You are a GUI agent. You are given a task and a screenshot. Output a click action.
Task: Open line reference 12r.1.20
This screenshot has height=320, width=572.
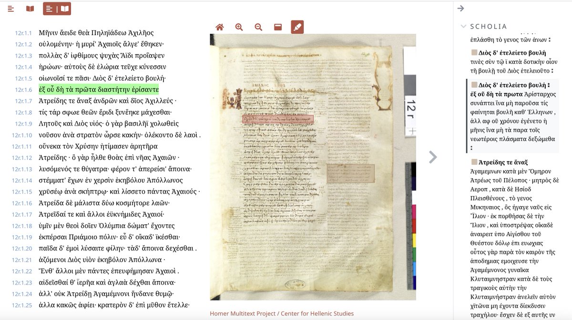pos(22,249)
